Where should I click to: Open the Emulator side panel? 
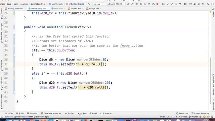pyautogui.click(x=213, y=105)
